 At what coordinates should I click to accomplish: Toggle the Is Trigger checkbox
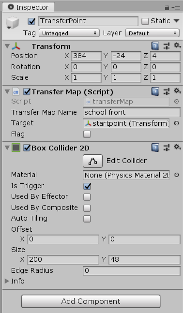(87, 186)
